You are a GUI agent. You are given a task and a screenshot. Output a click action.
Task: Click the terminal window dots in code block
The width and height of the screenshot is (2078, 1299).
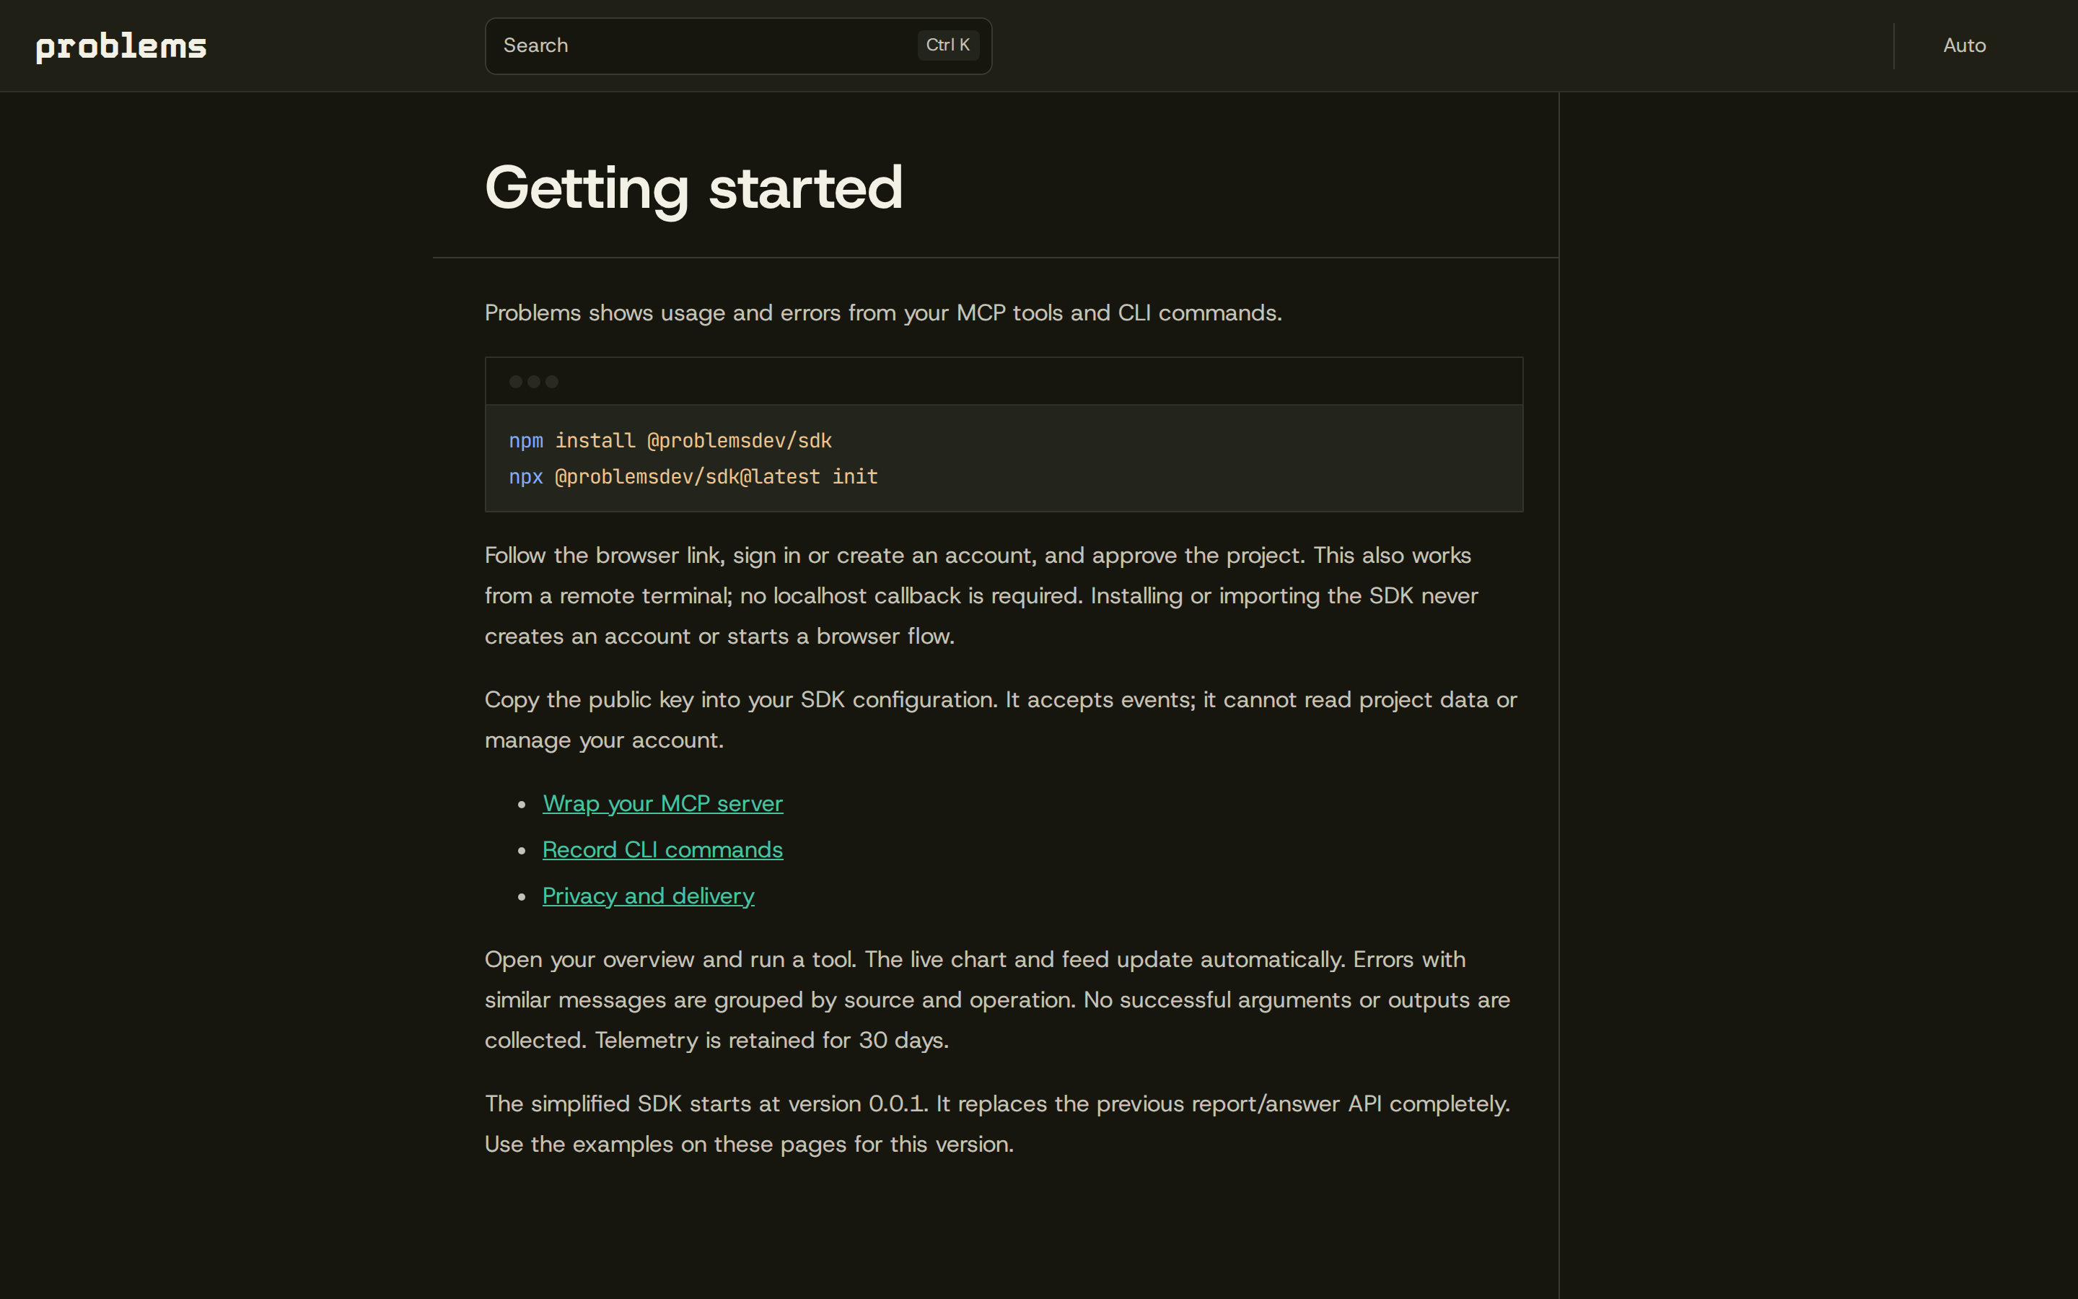(x=533, y=382)
